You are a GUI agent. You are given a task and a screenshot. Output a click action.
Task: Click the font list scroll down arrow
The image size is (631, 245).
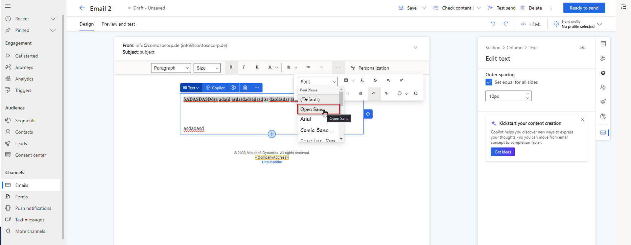(x=341, y=139)
